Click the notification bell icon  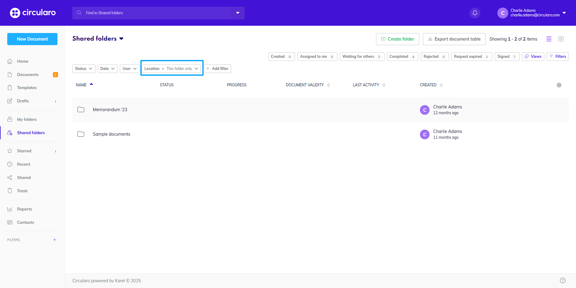pyautogui.click(x=475, y=13)
